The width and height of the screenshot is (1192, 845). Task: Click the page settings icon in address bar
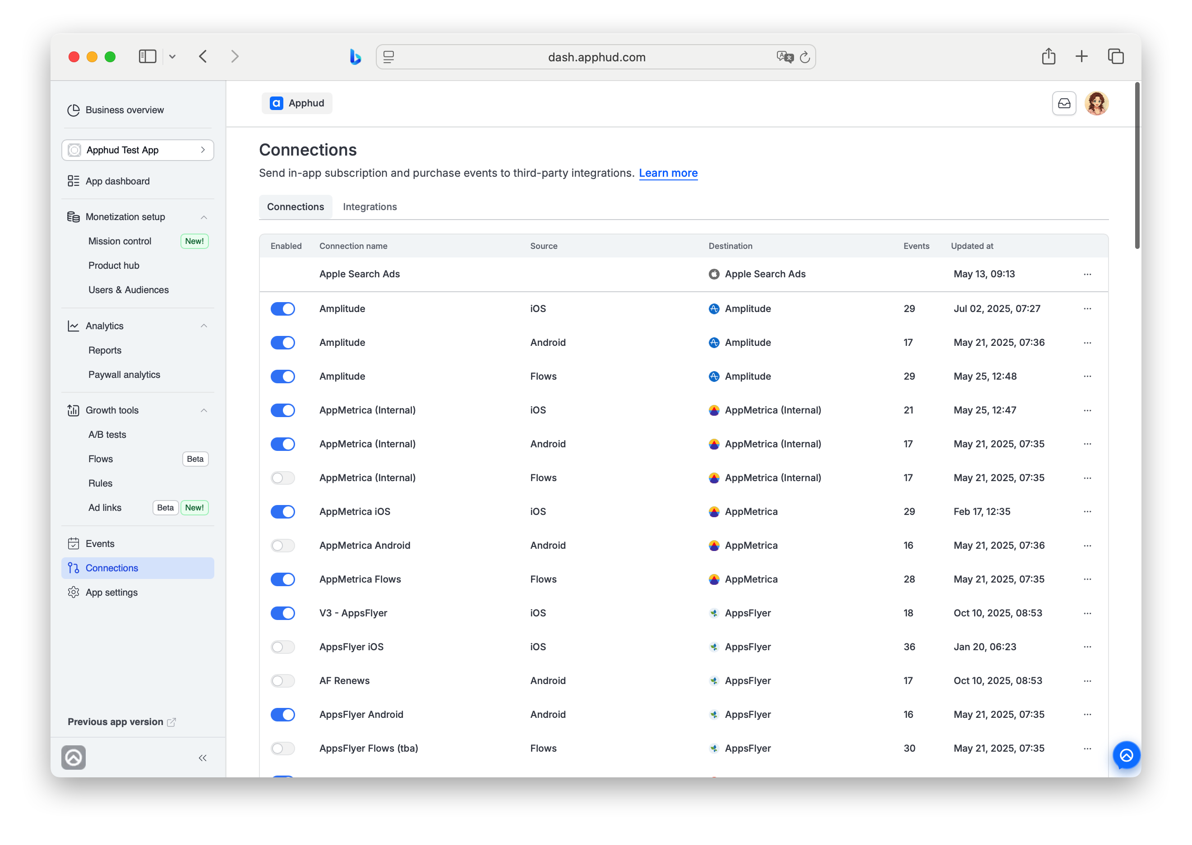coord(388,57)
